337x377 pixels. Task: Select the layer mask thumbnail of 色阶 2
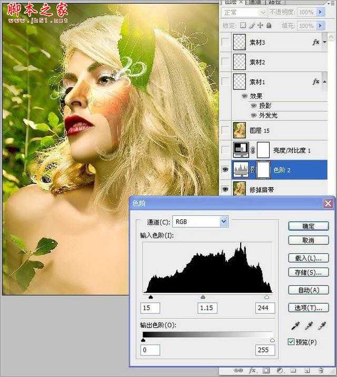263,170
